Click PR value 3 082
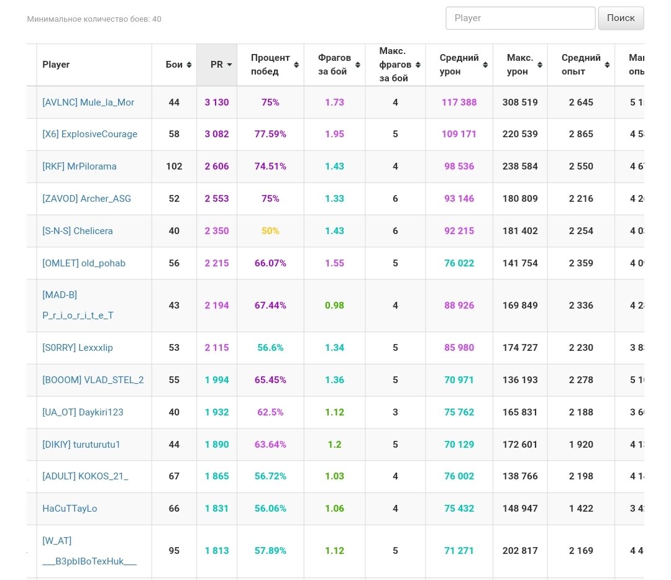The height and width of the screenshot is (580, 671). tap(217, 134)
